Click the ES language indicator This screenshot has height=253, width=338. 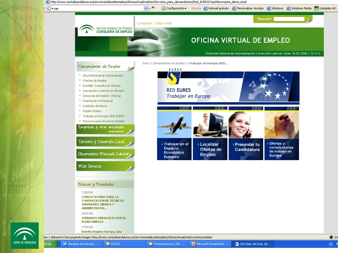pos(331,244)
